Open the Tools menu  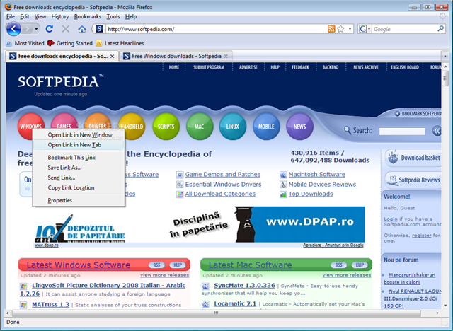click(x=113, y=16)
